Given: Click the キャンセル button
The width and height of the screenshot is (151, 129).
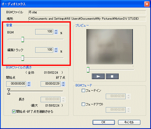Looking at the screenshot, I should point(129,122).
